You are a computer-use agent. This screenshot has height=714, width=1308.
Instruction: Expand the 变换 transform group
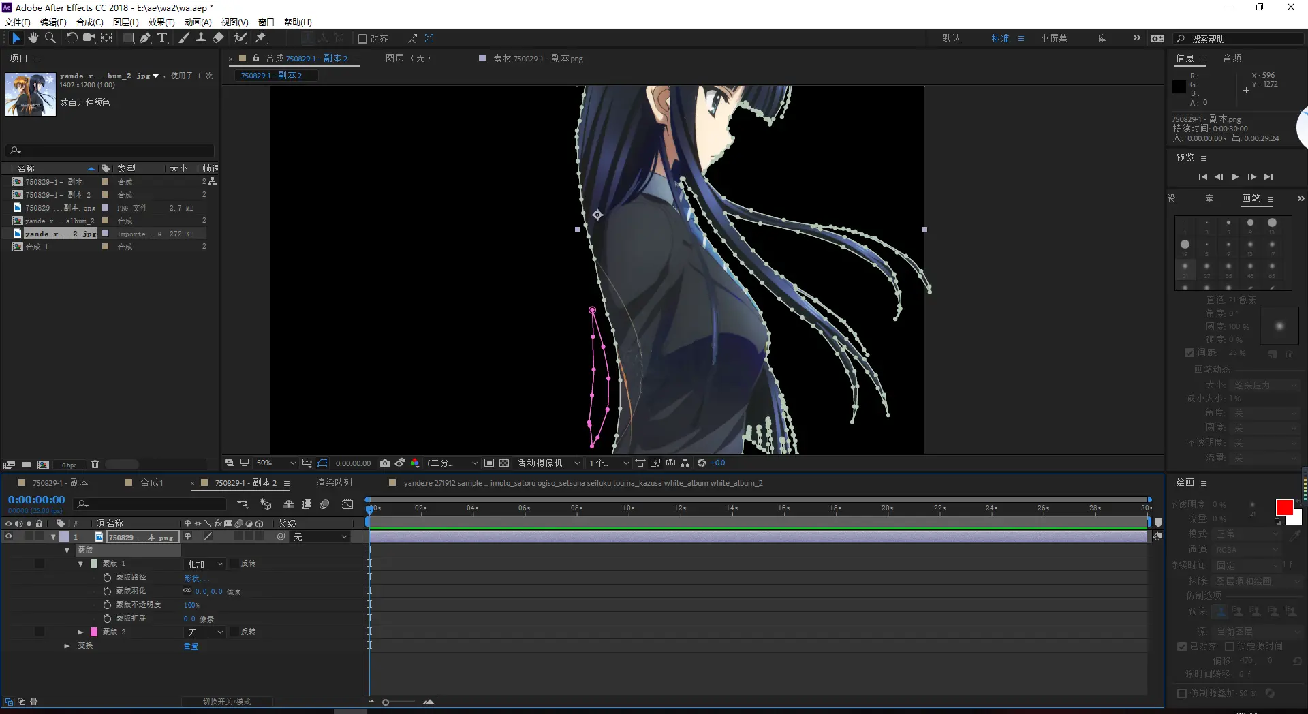coord(67,646)
